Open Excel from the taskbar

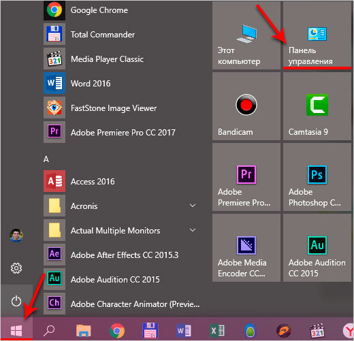click(216, 330)
